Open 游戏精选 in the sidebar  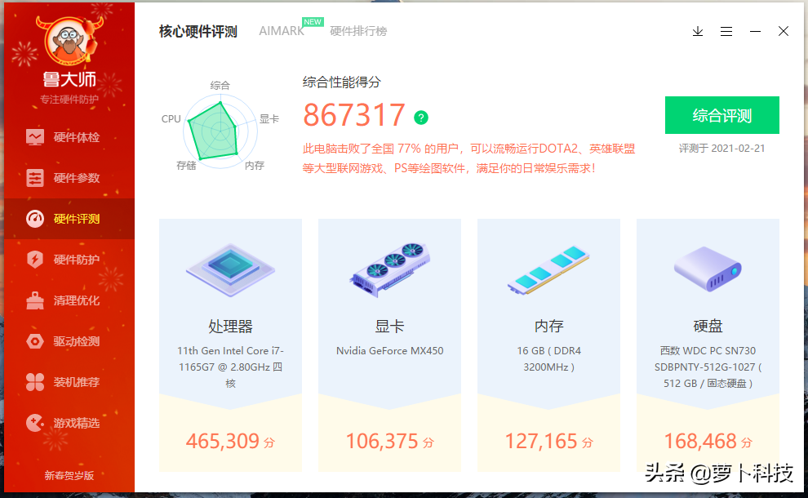(x=69, y=423)
